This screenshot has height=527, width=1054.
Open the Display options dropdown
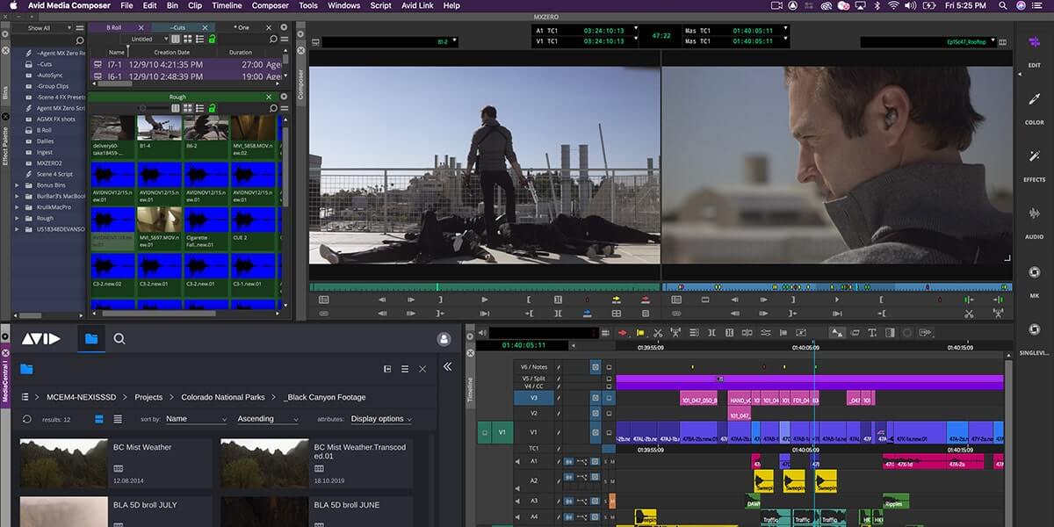point(382,419)
